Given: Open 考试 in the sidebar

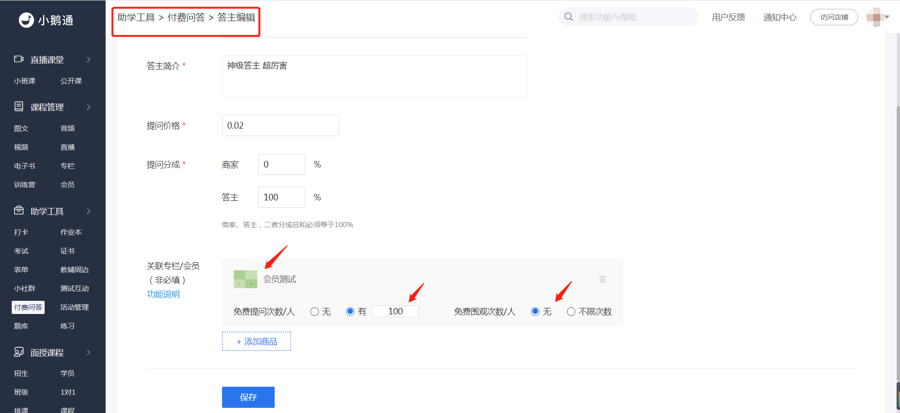Looking at the screenshot, I should click(21, 251).
